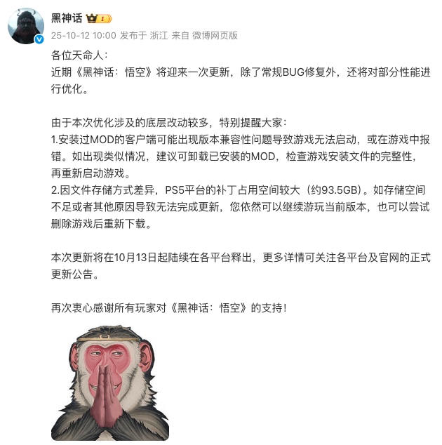Click the orange VIP level I badge

point(105,19)
